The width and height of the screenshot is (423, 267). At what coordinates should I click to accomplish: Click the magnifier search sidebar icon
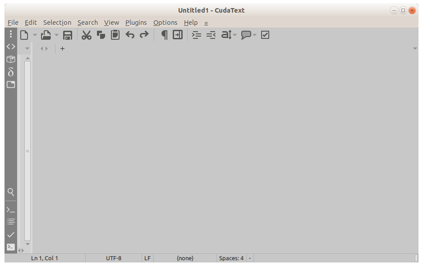tap(11, 192)
